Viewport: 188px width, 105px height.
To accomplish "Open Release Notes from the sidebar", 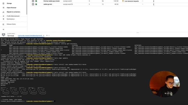I will 11,24.
